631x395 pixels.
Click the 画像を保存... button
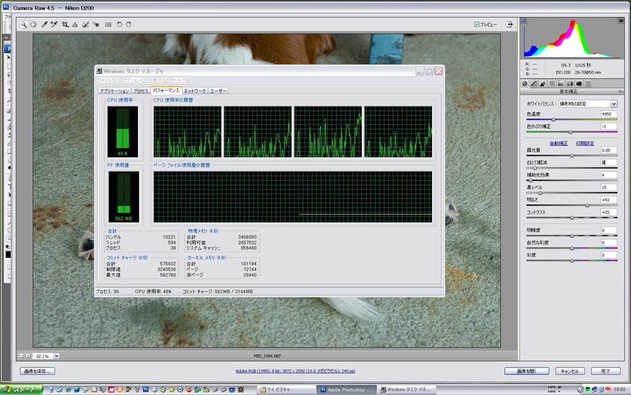pos(38,371)
